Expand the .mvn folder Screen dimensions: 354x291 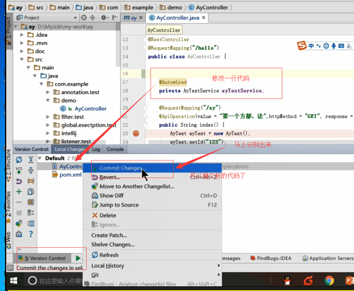[x=22, y=43]
